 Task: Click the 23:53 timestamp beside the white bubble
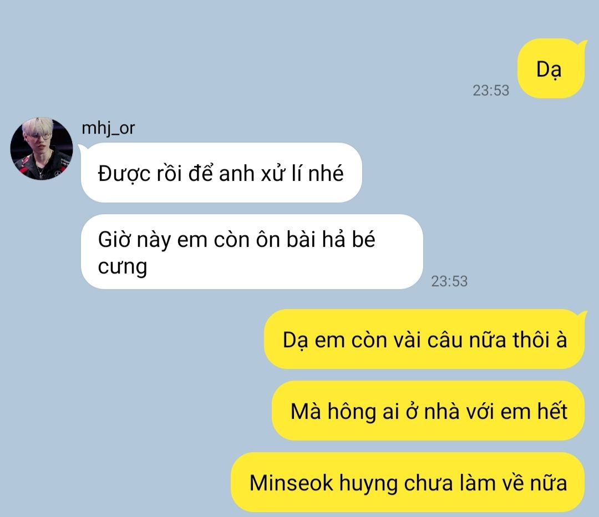[449, 281]
